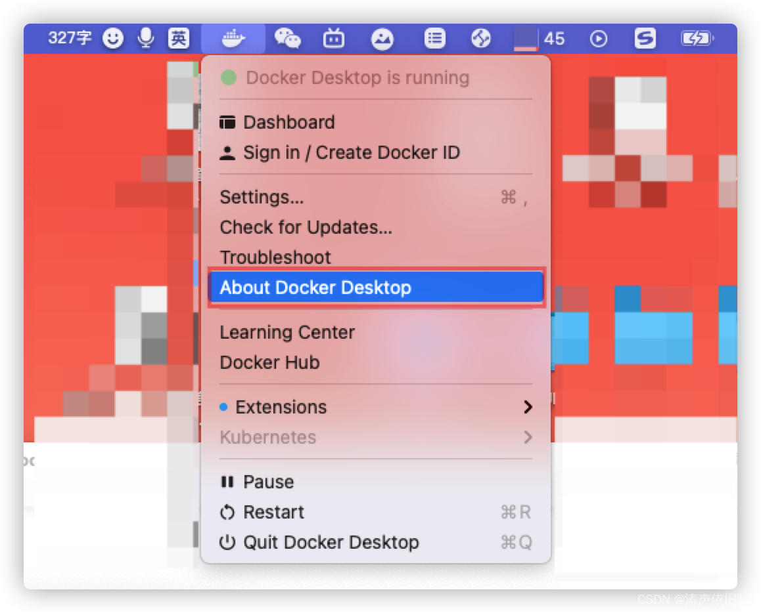Expand the Kubernetes submenu

[x=376, y=437]
